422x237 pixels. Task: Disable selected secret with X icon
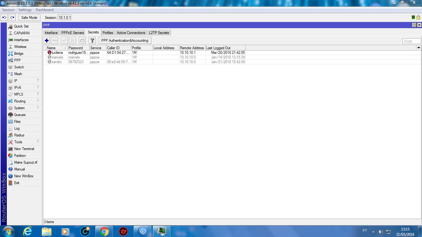[x=72, y=41]
